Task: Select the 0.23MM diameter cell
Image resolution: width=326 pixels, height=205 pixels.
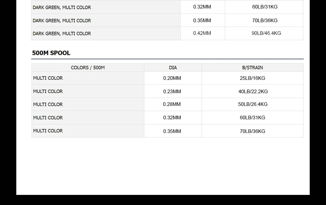Action: (172, 92)
